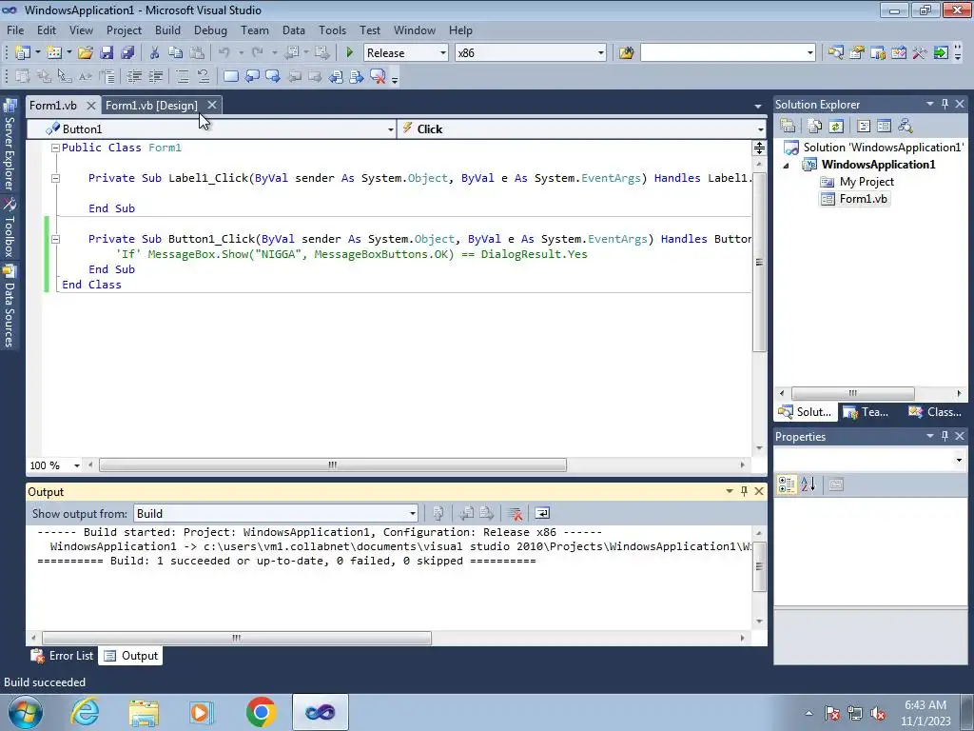Switch to the Class View tab
The width and height of the screenshot is (974, 731).
click(x=935, y=411)
